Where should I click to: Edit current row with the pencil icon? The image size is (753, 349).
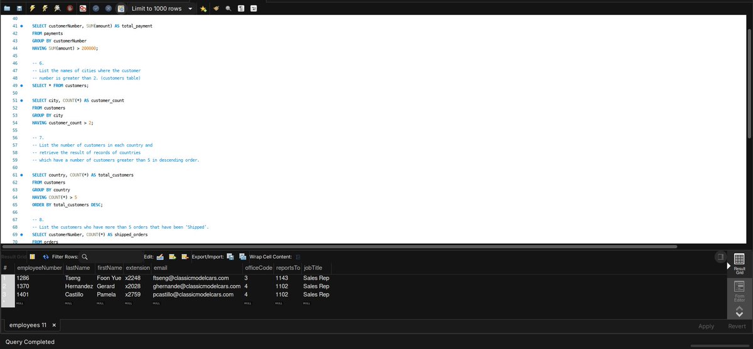click(x=160, y=256)
